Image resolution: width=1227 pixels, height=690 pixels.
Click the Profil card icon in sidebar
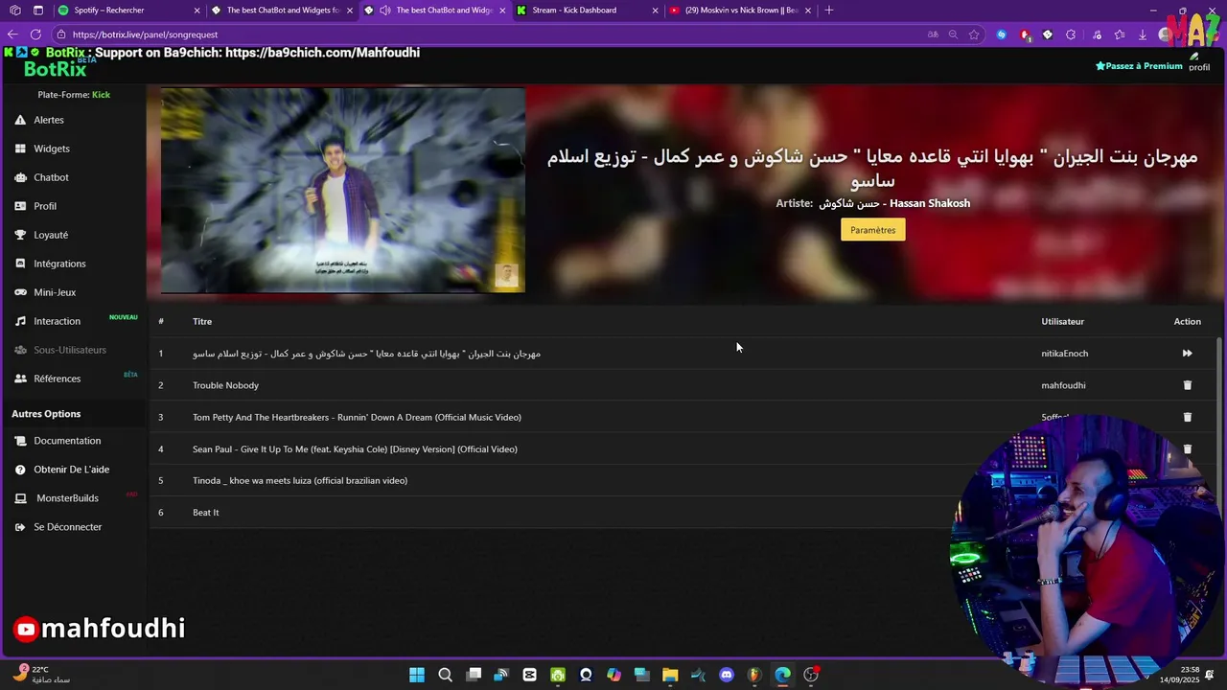click(x=20, y=206)
